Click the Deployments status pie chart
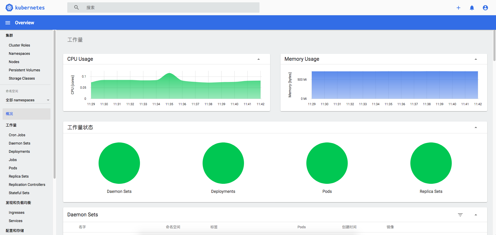The width and height of the screenshot is (496, 235). click(223, 163)
